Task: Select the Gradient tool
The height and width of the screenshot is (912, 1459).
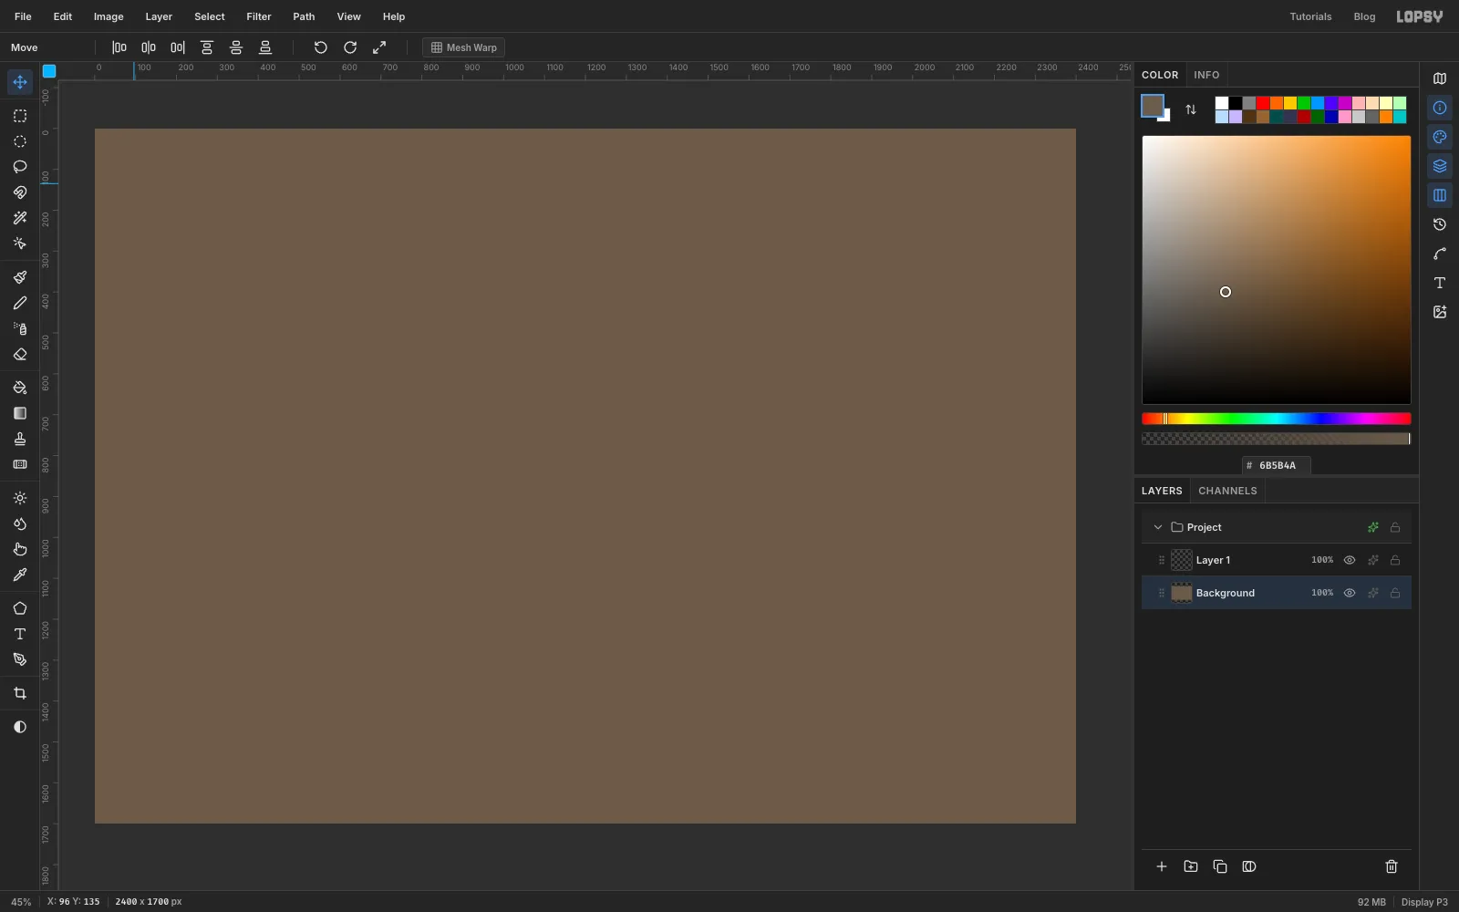Action: coord(20,413)
